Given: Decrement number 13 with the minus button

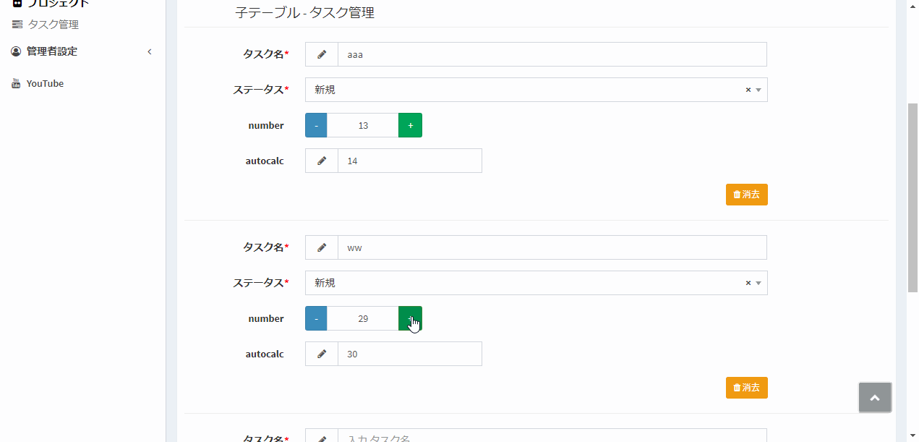Looking at the screenshot, I should [x=315, y=124].
